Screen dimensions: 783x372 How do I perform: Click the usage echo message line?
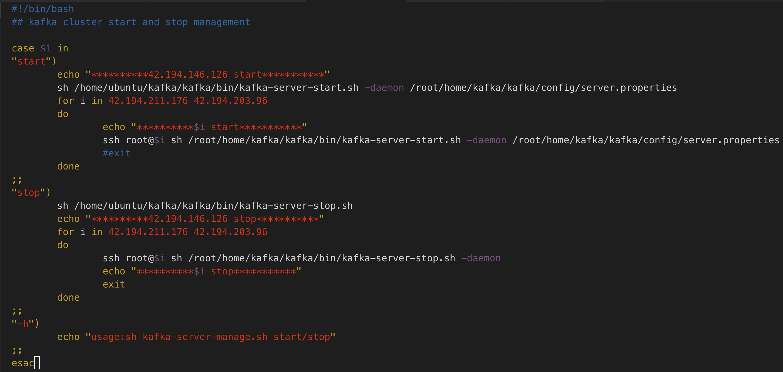[196, 337]
